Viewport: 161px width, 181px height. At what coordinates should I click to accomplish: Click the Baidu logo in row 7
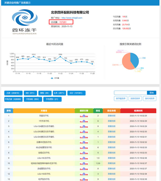coord(84,148)
